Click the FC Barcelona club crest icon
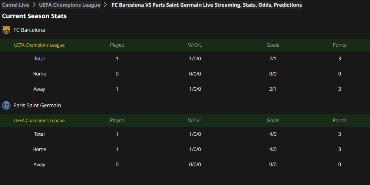This screenshot has height=185, width=370. coord(6,30)
